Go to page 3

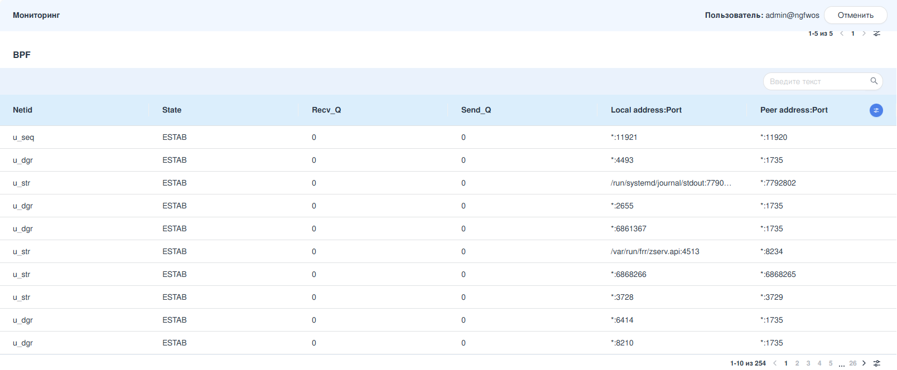coord(808,363)
